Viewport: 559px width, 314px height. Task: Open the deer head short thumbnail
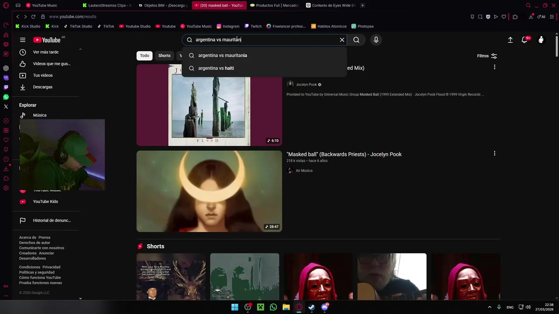171,276
